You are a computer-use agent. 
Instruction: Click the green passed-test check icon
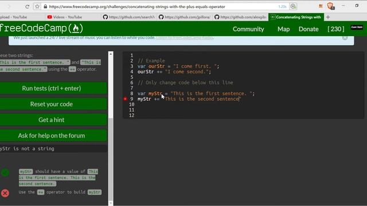point(5,173)
